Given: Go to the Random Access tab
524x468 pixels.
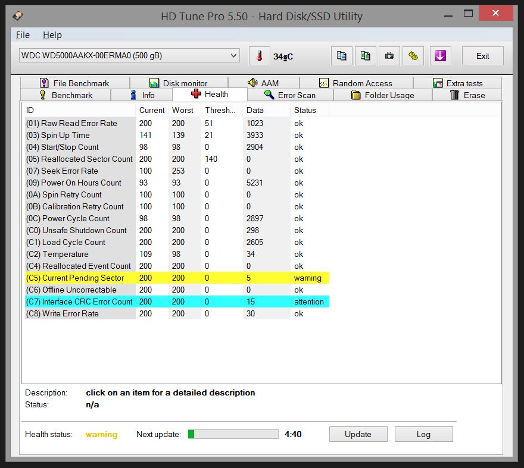Looking at the screenshot, I should pos(356,83).
